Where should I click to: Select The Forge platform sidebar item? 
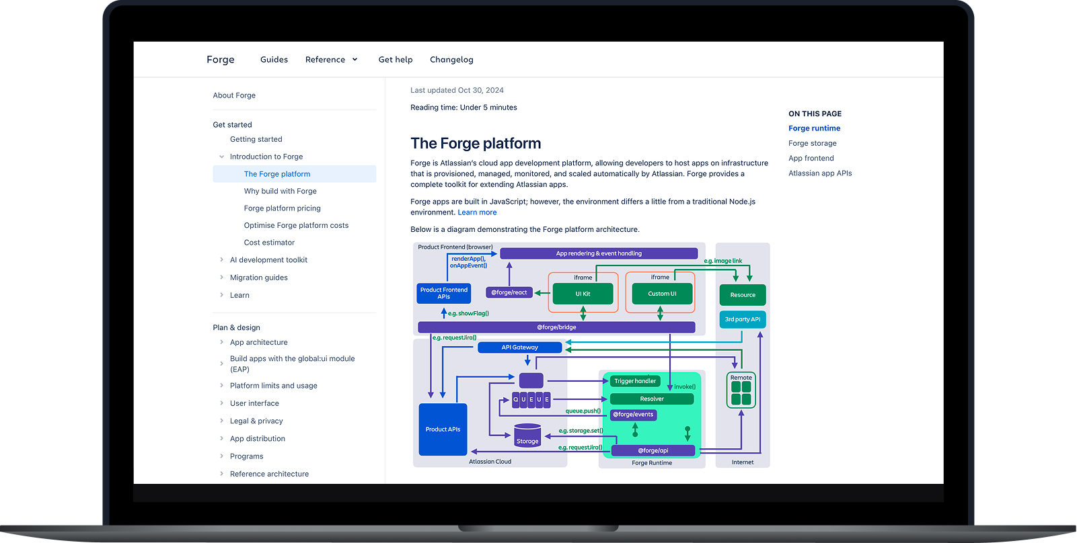pos(294,174)
